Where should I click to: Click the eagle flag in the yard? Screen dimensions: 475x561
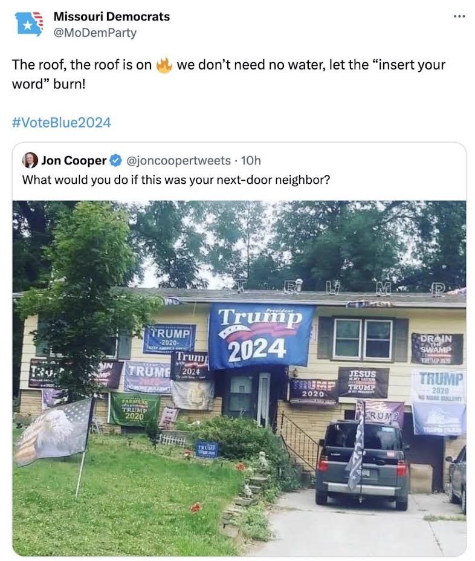point(53,433)
